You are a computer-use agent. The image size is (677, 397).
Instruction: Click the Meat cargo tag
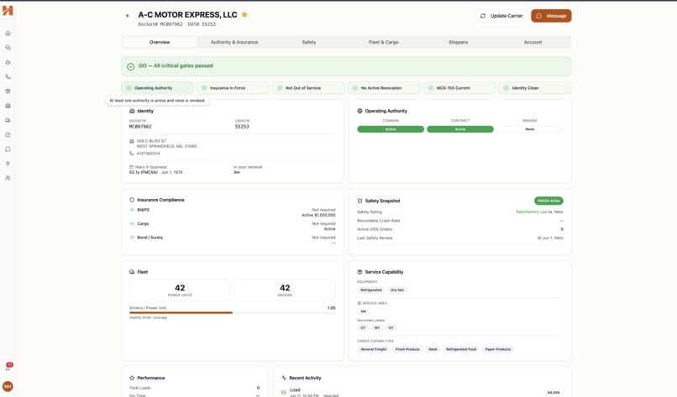433,349
